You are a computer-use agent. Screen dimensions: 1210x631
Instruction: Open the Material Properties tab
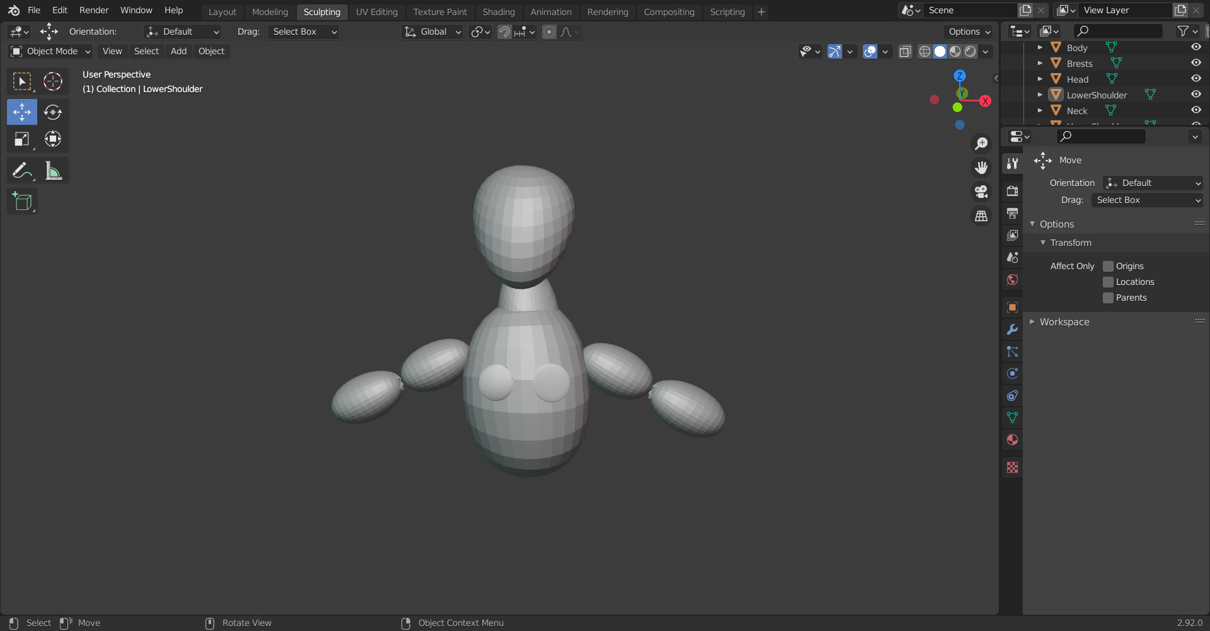point(1012,439)
